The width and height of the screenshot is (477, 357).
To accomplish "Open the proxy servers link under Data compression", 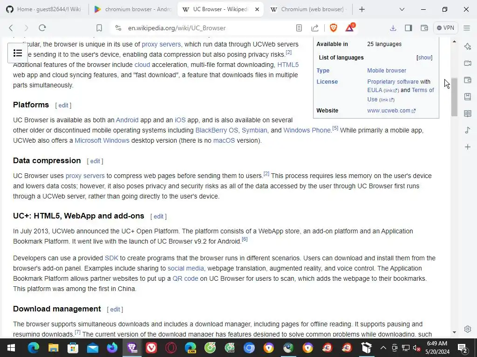I will pos(85,176).
